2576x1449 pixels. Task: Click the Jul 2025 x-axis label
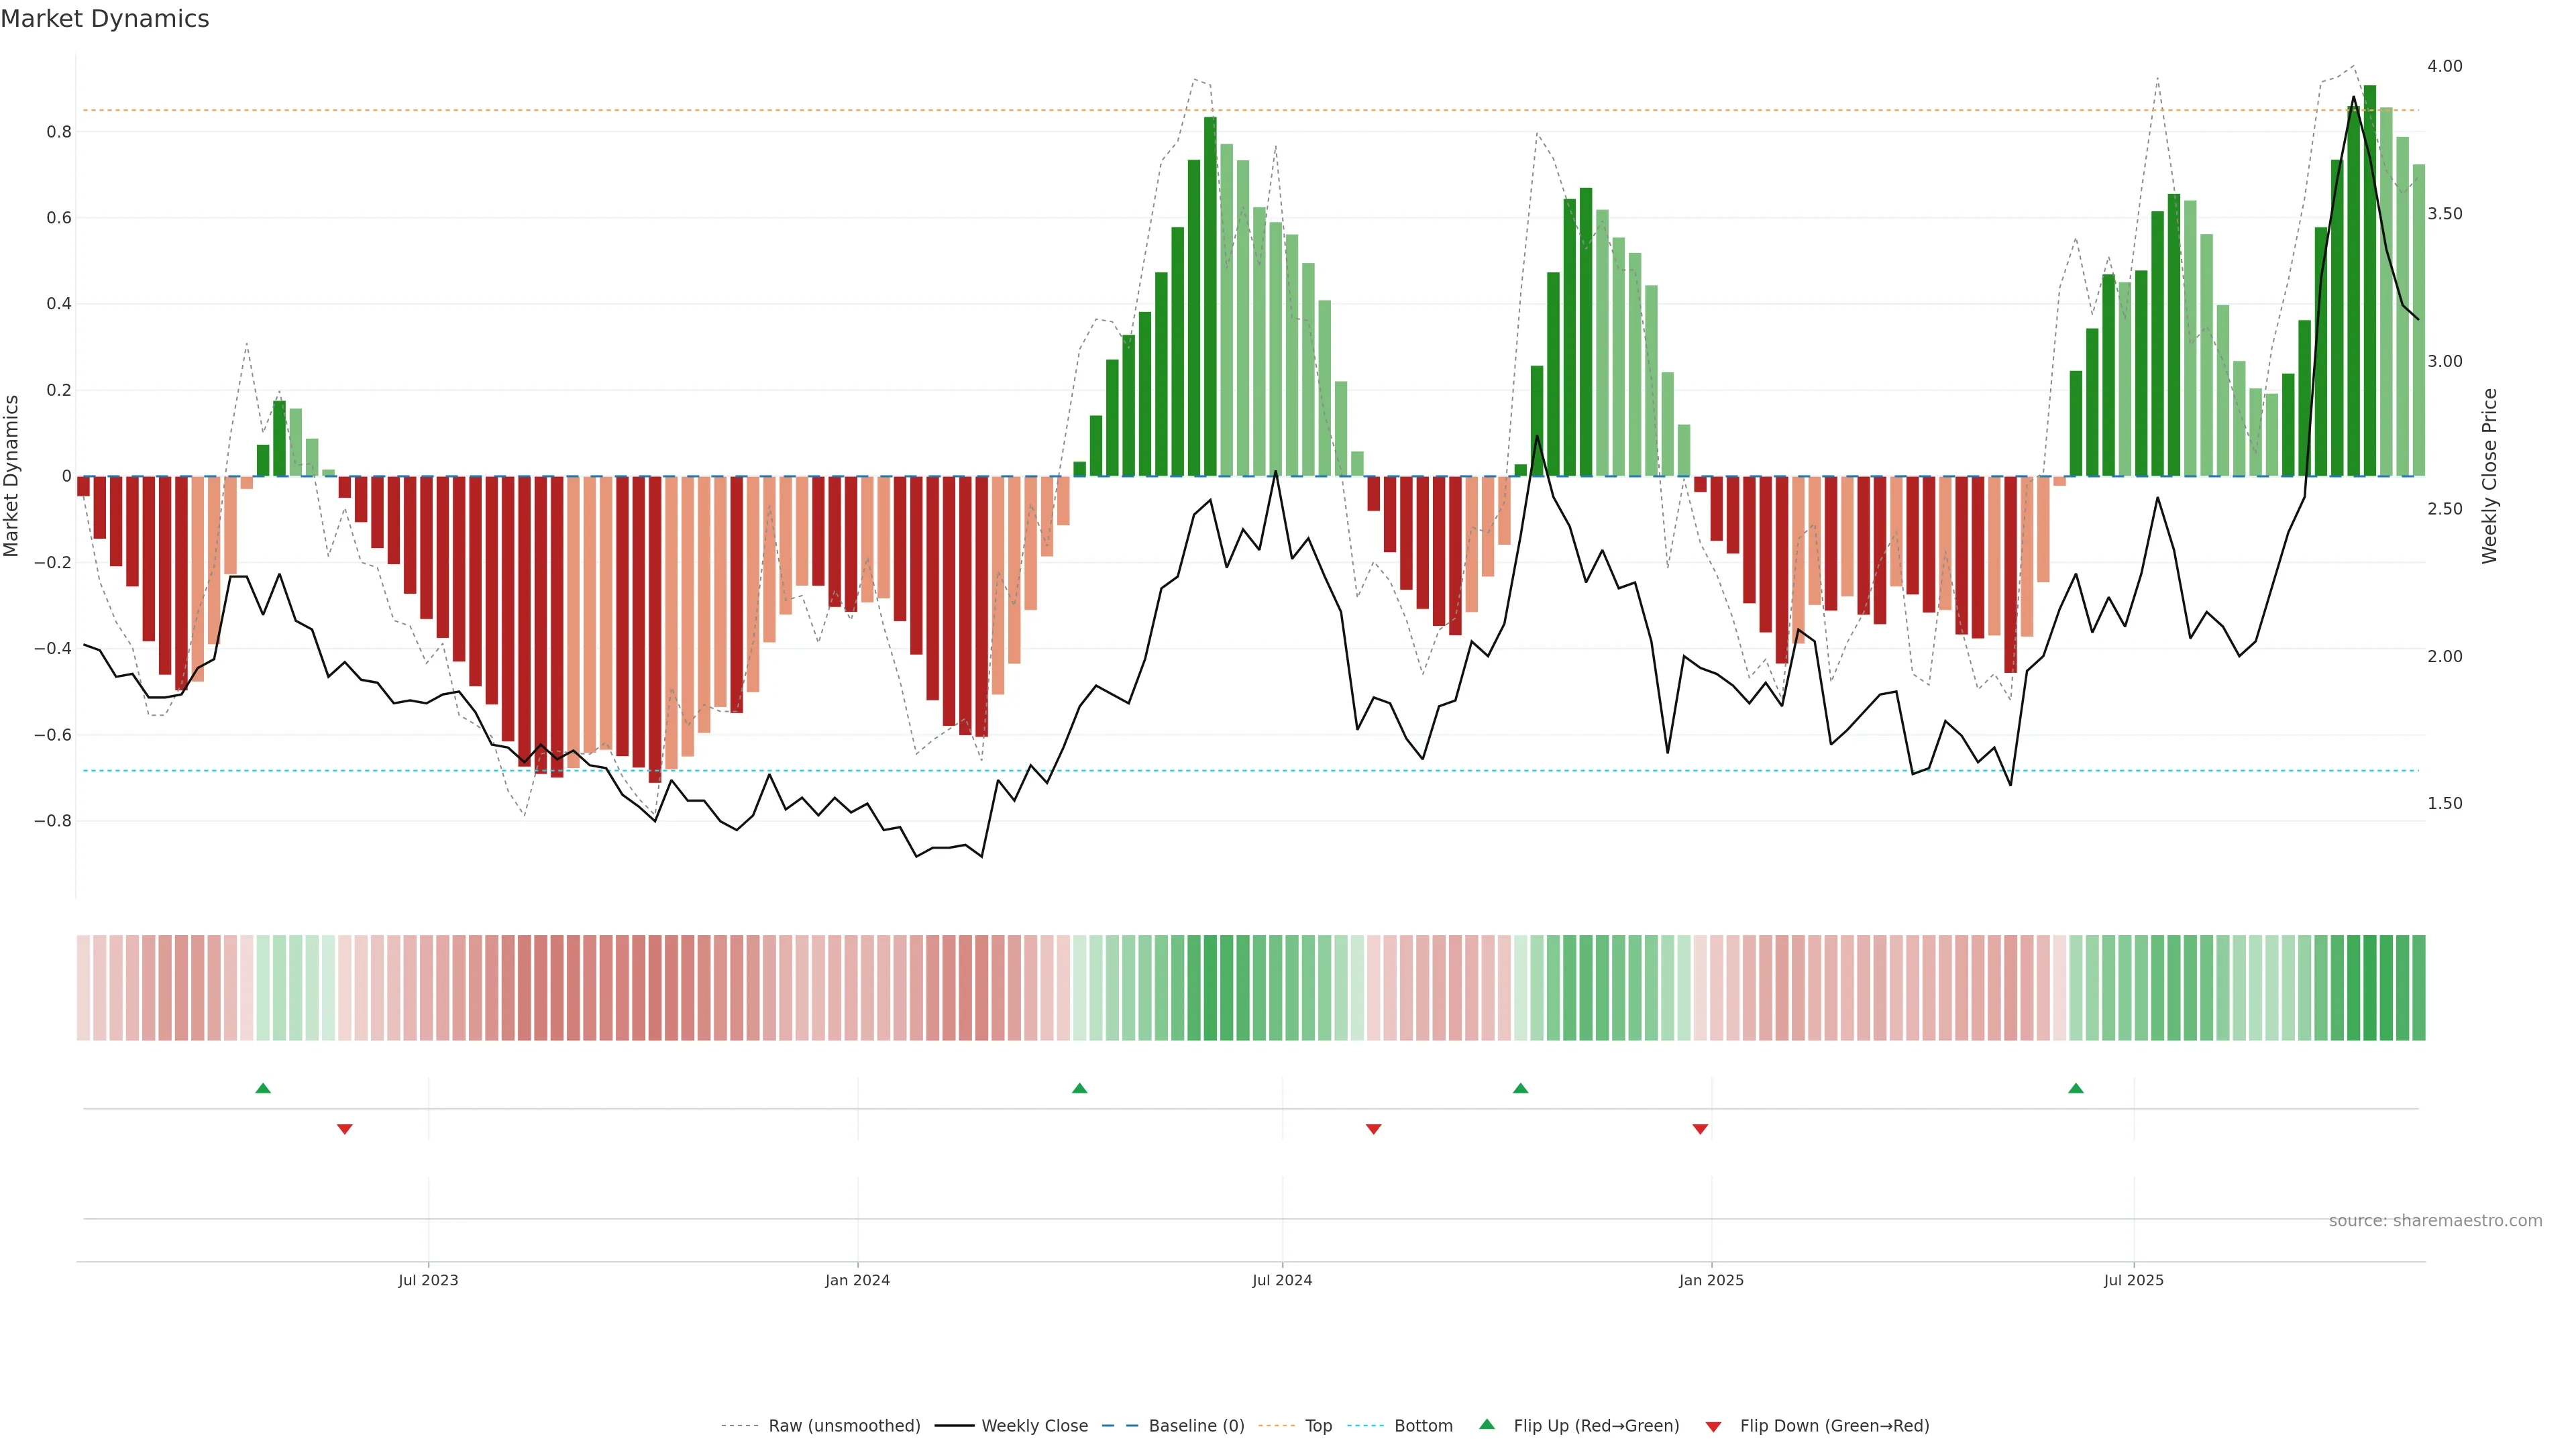point(2133,1280)
